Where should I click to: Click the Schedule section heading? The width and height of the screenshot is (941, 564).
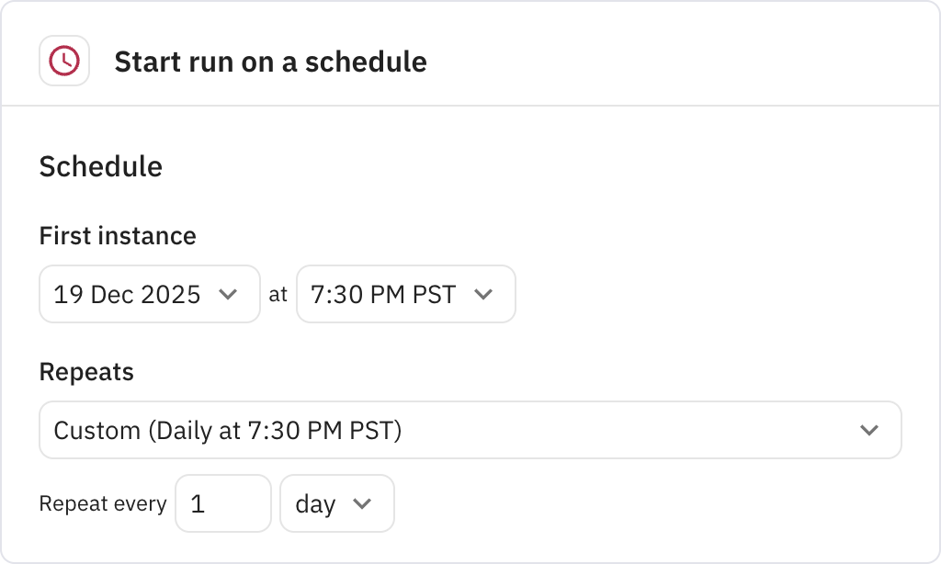click(101, 166)
